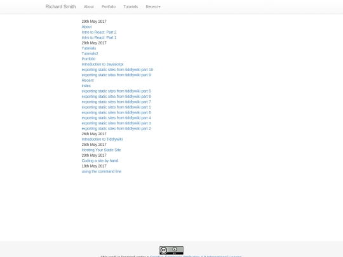Image resolution: width=343 pixels, height=257 pixels.
Task: Open exporting static sites from tiddlywiki part 7
Action: [x=116, y=102]
